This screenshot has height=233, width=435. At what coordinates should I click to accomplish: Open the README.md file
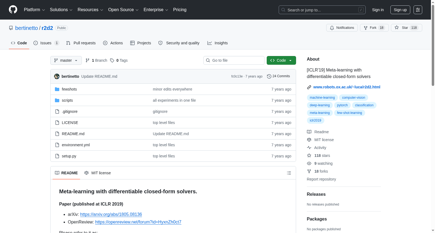[x=73, y=134]
